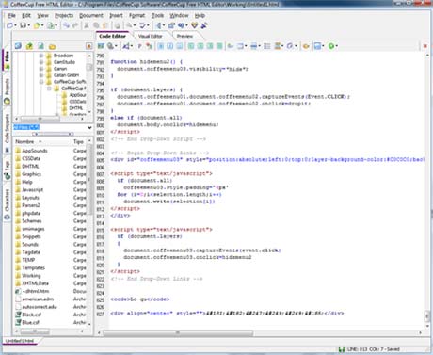Viewport: 433px width, 355px height.
Task: Select the DHTML folder in folder tree
Action: coord(75,108)
